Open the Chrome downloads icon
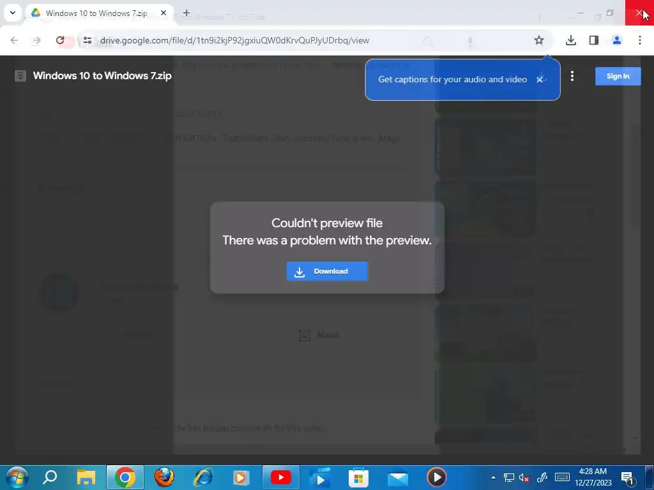 [570, 40]
